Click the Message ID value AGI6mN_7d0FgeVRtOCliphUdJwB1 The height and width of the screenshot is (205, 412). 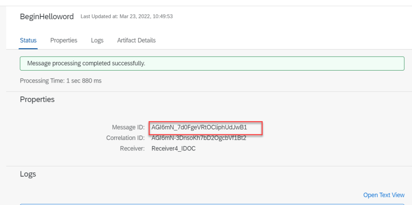point(199,128)
